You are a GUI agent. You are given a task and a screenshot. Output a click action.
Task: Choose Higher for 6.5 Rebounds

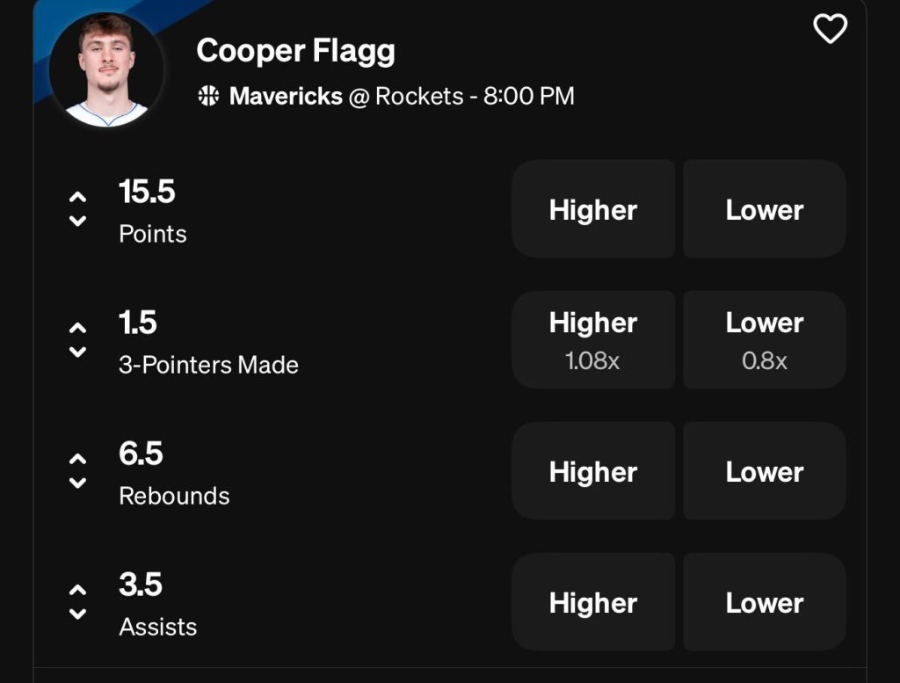pyautogui.click(x=593, y=471)
